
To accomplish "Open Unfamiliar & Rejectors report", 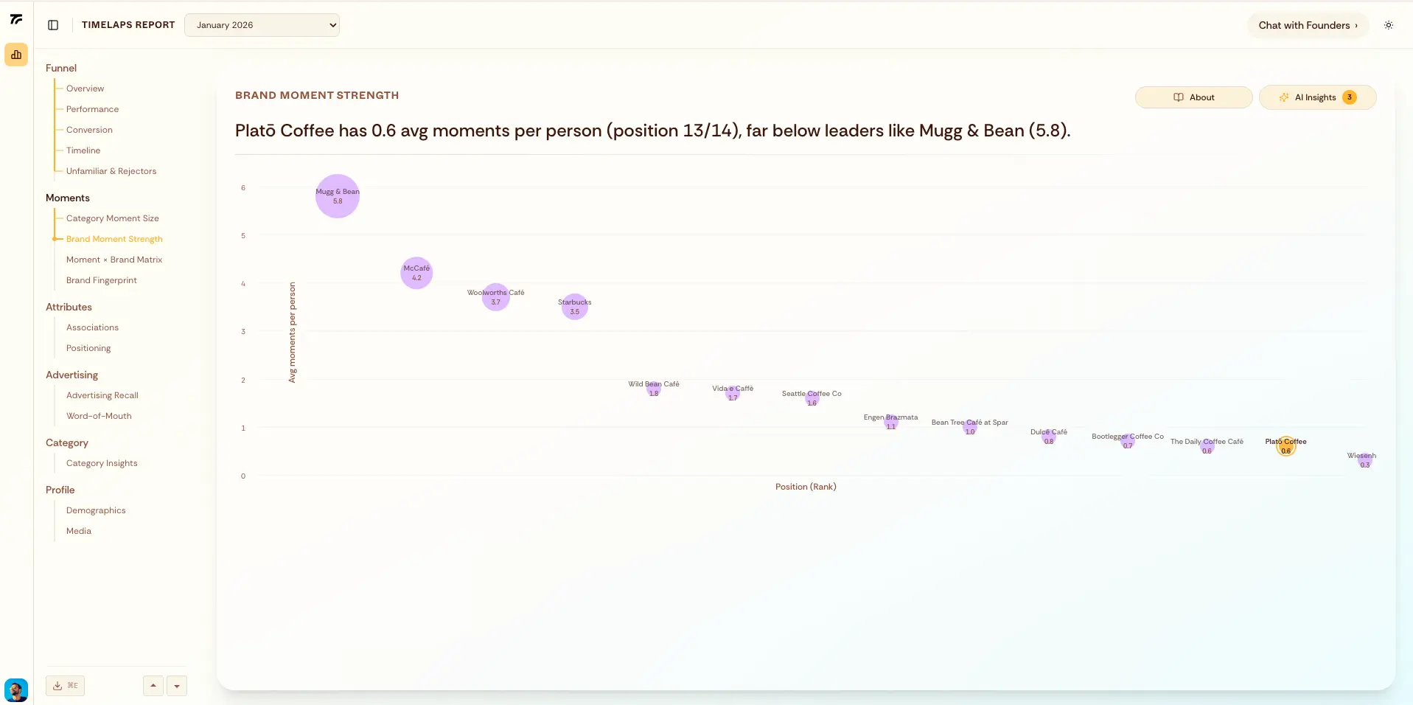I will 111,171.
